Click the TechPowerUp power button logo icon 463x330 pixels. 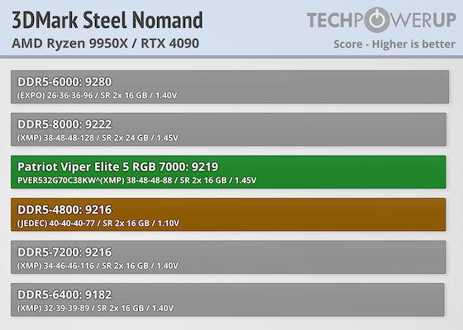tap(379, 20)
